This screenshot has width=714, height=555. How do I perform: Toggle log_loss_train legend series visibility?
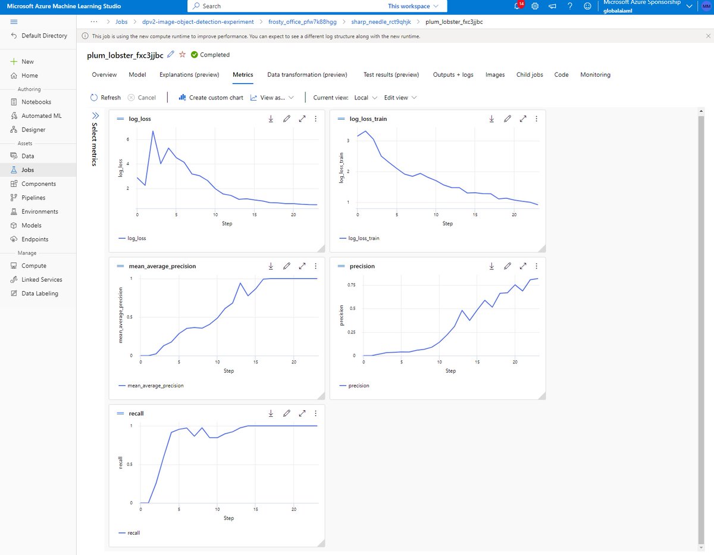[359, 238]
